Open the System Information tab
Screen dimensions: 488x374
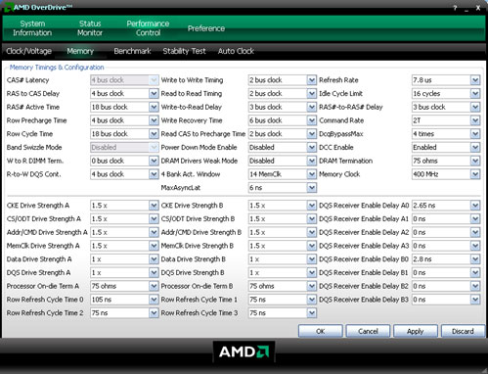(x=32, y=28)
